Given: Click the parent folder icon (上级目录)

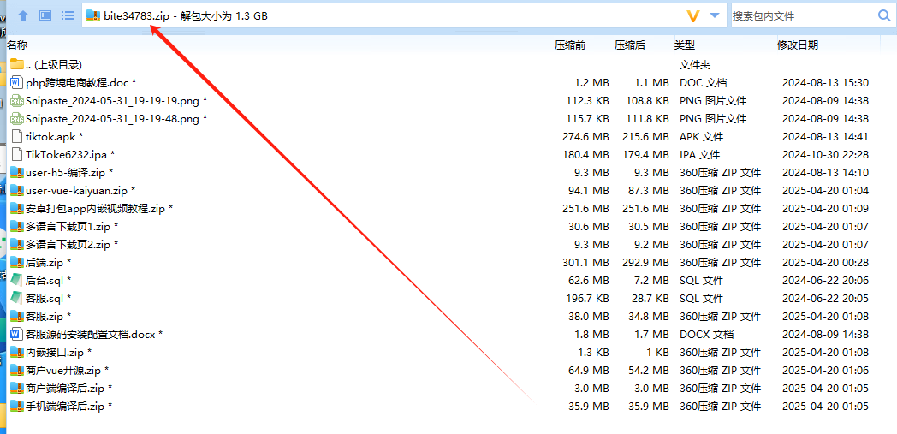Looking at the screenshot, I should (16, 64).
